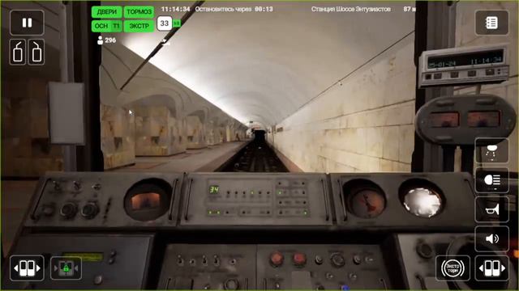The image size is (519, 291).
Task: Click the passenger count 296
Action: point(110,40)
